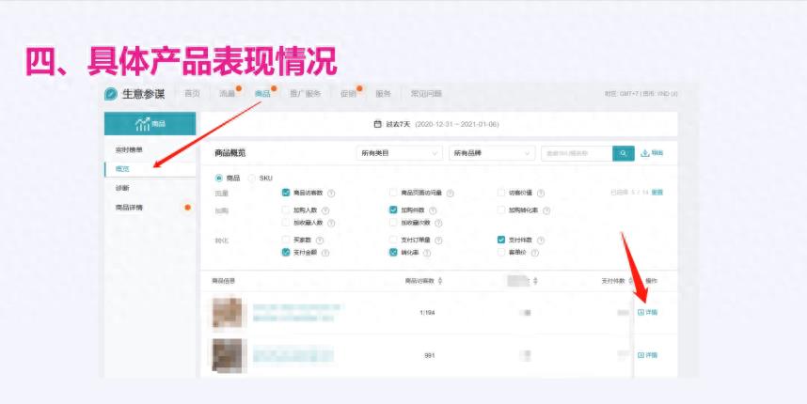Viewport: 807px width, 404px height.
Task: Open the 所有品牌 brand dropdown
Action: tap(492, 153)
